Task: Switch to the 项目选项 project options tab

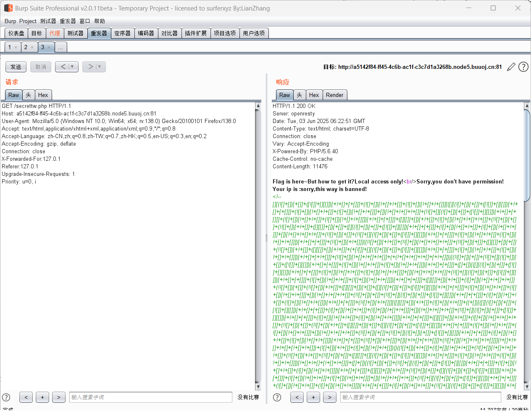Action: 225,33
